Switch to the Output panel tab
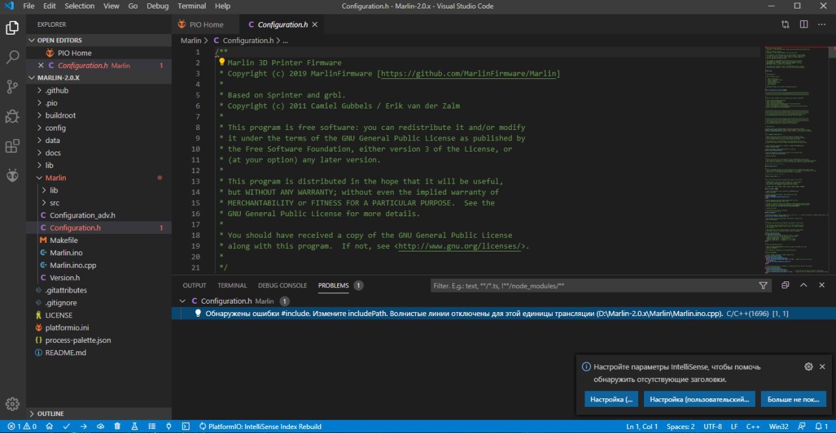 tap(194, 285)
